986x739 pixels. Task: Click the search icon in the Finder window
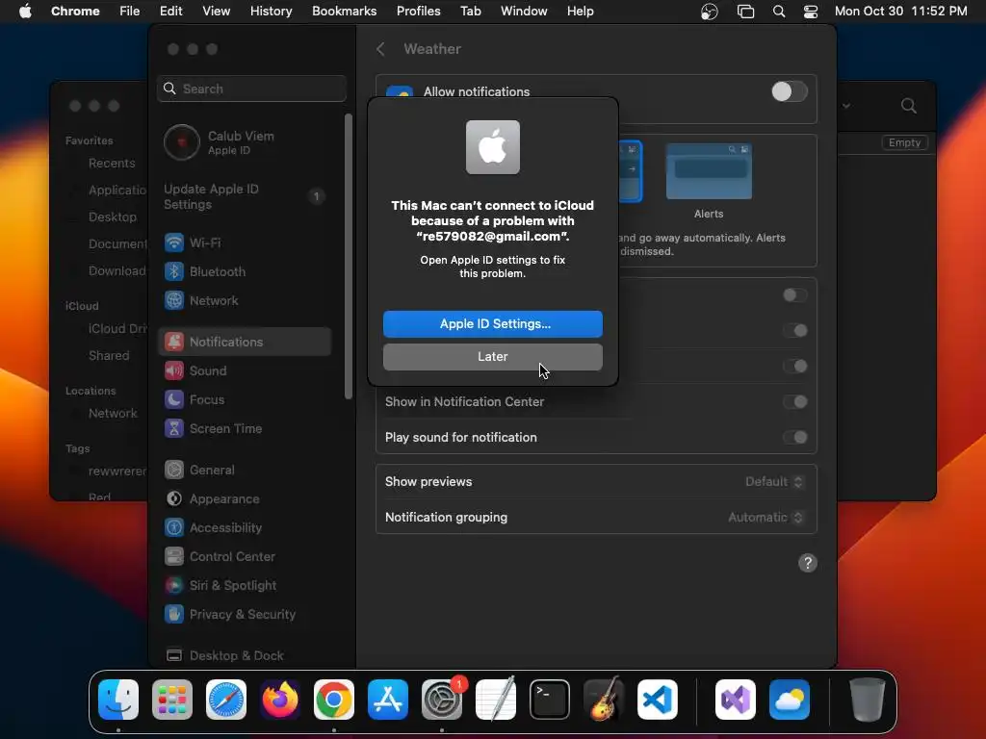(x=909, y=106)
